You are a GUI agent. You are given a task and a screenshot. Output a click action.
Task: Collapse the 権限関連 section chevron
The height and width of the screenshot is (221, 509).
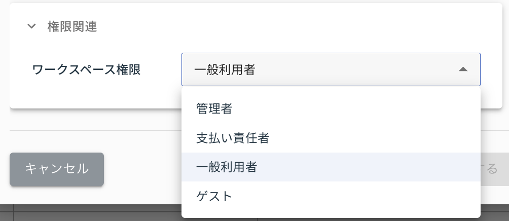coord(32,26)
